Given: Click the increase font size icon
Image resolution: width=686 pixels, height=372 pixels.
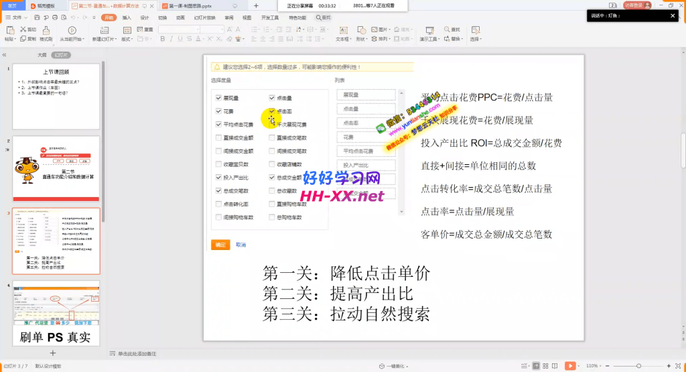Looking at the screenshot, I should [x=229, y=29].
